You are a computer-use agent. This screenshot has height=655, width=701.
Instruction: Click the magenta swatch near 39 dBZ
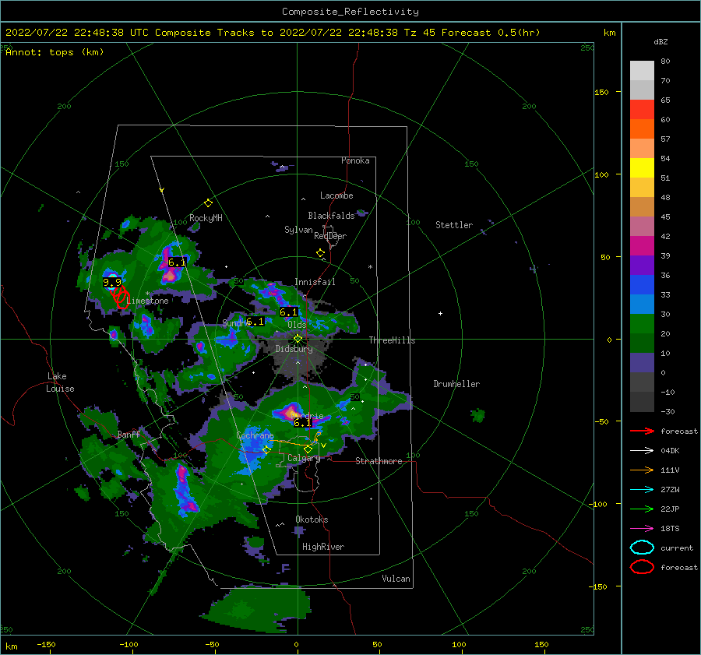click(642, 246)
